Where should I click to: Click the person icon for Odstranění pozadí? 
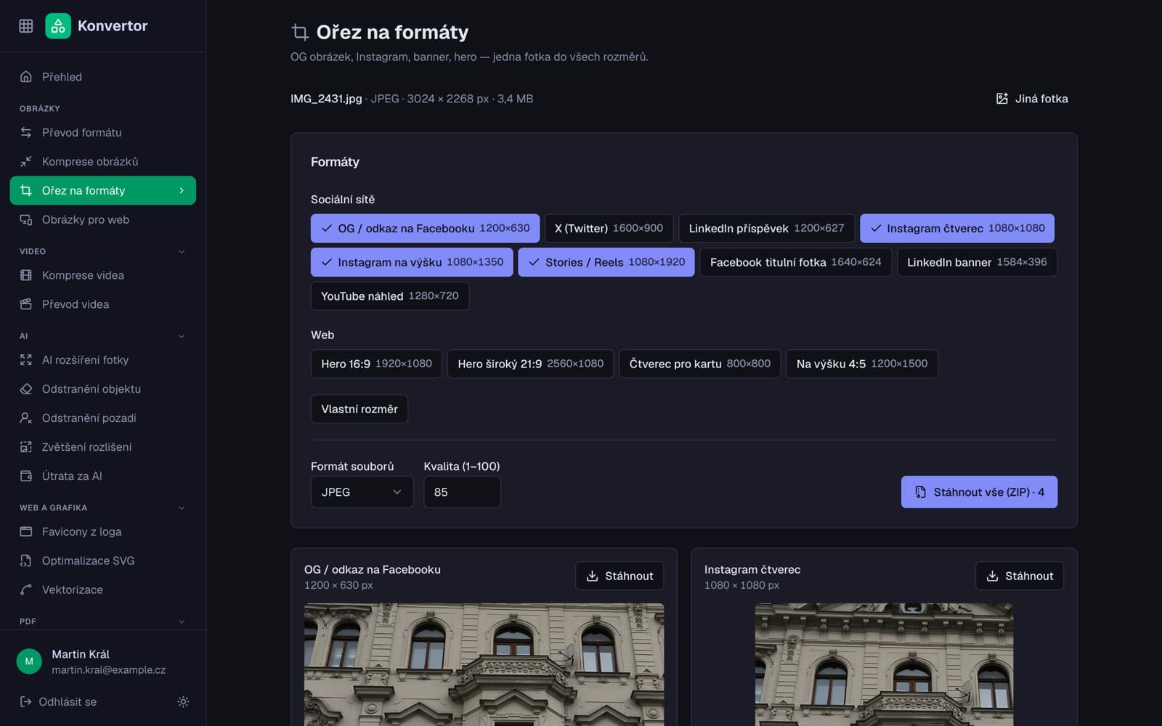tap(26, 417)
